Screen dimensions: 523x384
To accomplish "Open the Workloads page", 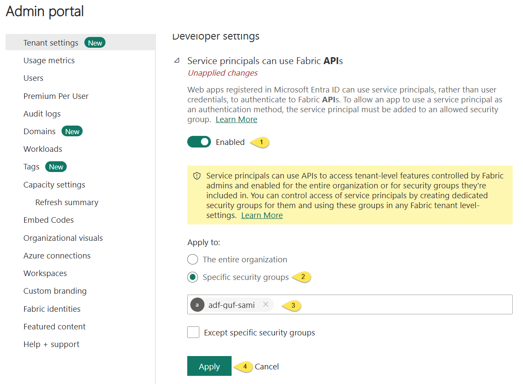I will [x=43, y=149].
